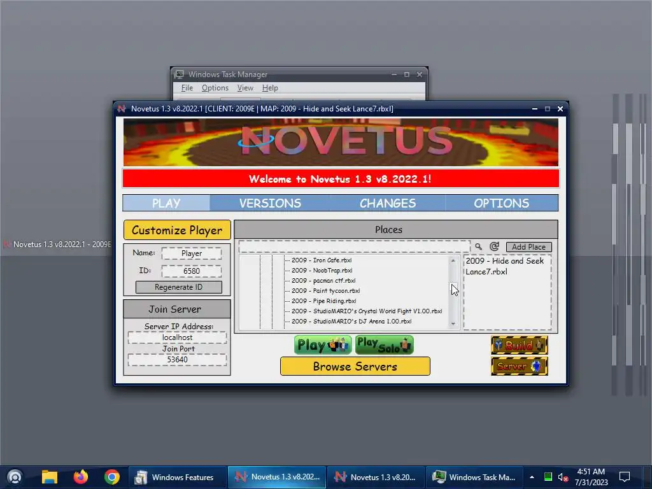Click the Join Port field
This screenshot has height=489, width=652.
click(x=178, y=359)
